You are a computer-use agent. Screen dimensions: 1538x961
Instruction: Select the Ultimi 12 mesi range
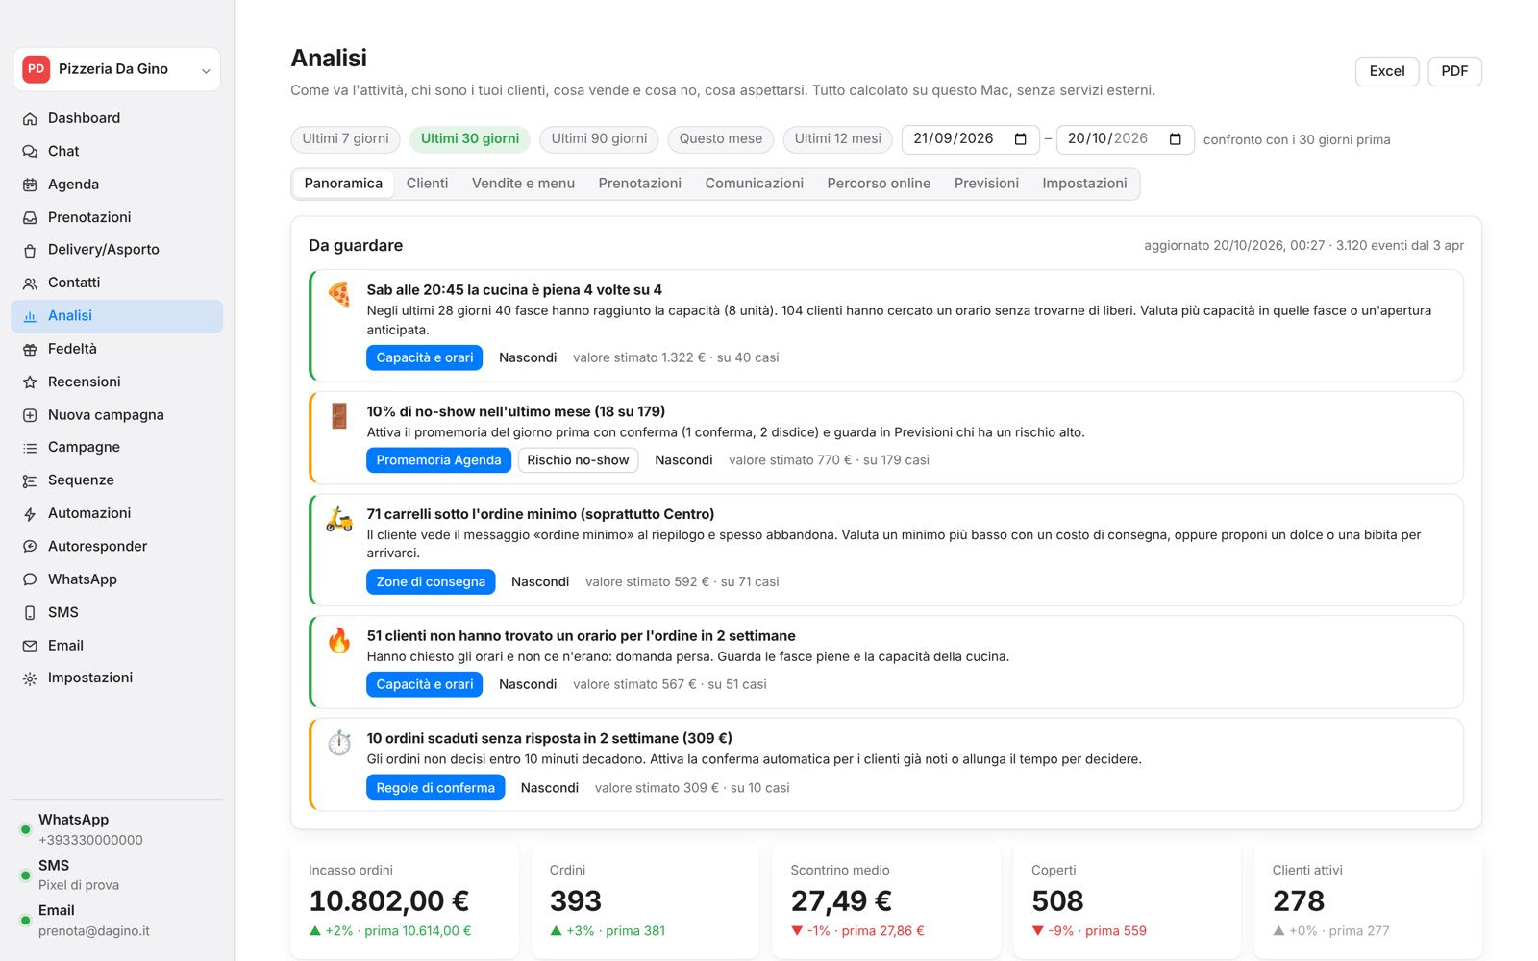(837, 139)
